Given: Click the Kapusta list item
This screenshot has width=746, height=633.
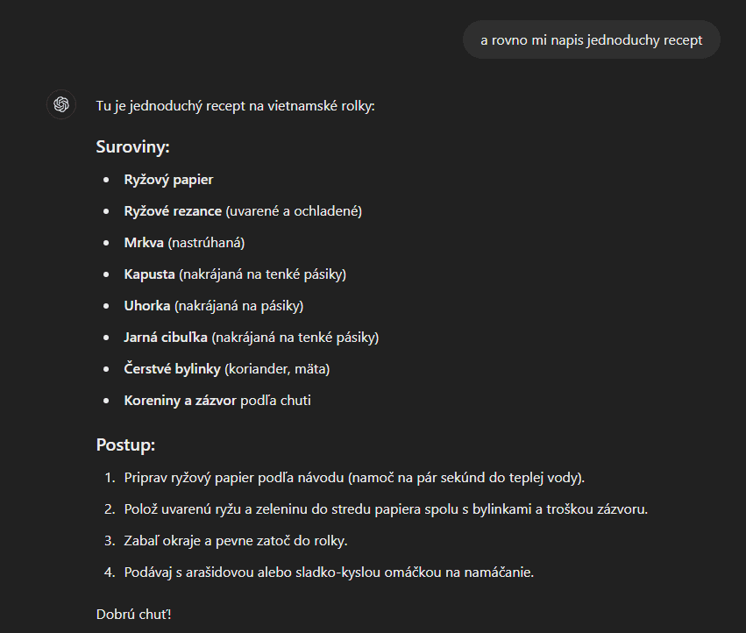Looking at the screenshot, I should [x=235, y=274].
